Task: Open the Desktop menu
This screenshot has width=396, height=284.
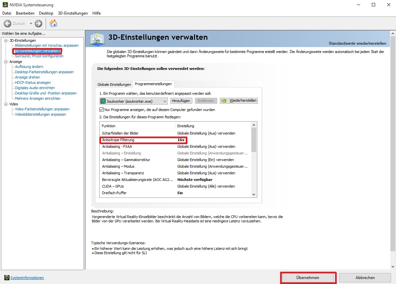Action: (x=46, y=13)
